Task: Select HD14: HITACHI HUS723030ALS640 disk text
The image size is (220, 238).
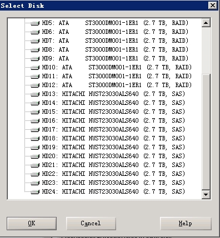Action: click(x=113, y=103)
